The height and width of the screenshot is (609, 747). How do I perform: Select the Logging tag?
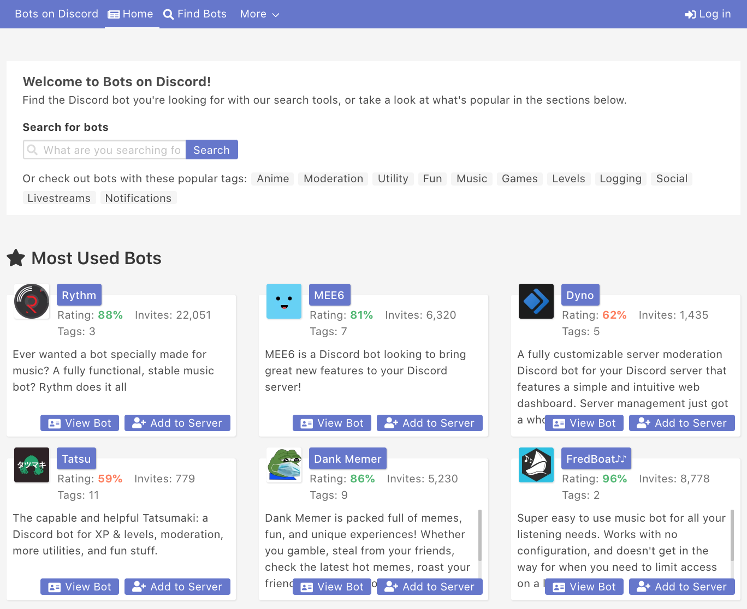[x=621, y=179]
